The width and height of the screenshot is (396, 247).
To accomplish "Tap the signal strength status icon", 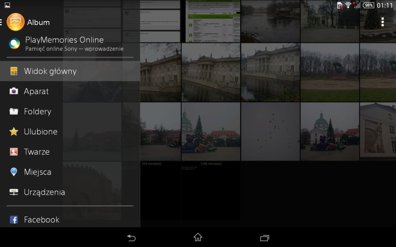I will coord(356,5).
